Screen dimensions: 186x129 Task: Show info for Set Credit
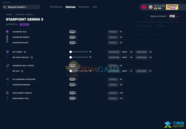click(25, 52)
